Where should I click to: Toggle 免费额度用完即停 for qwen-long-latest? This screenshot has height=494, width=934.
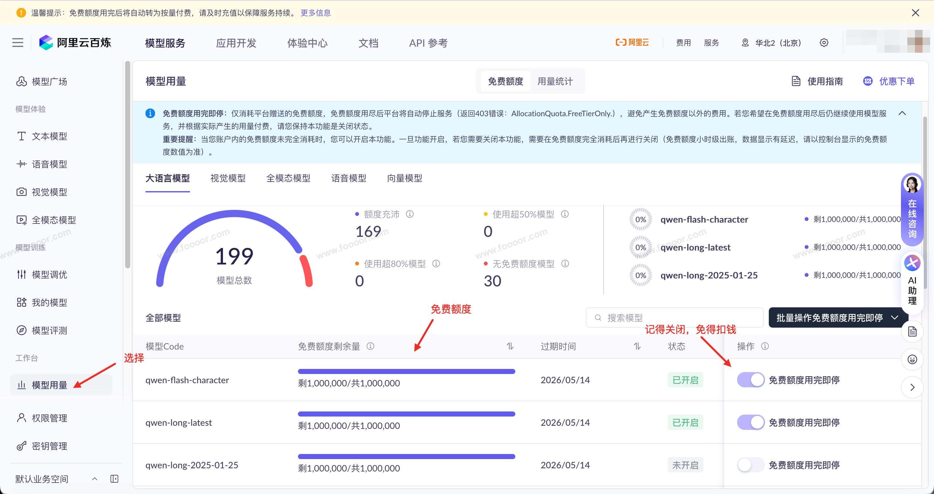[x=750, y=422]
